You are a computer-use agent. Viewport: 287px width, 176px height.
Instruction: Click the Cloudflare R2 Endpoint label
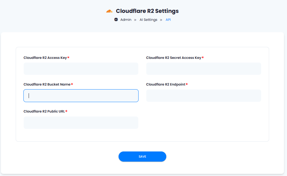pyautogui.click(x=166, y=84)
